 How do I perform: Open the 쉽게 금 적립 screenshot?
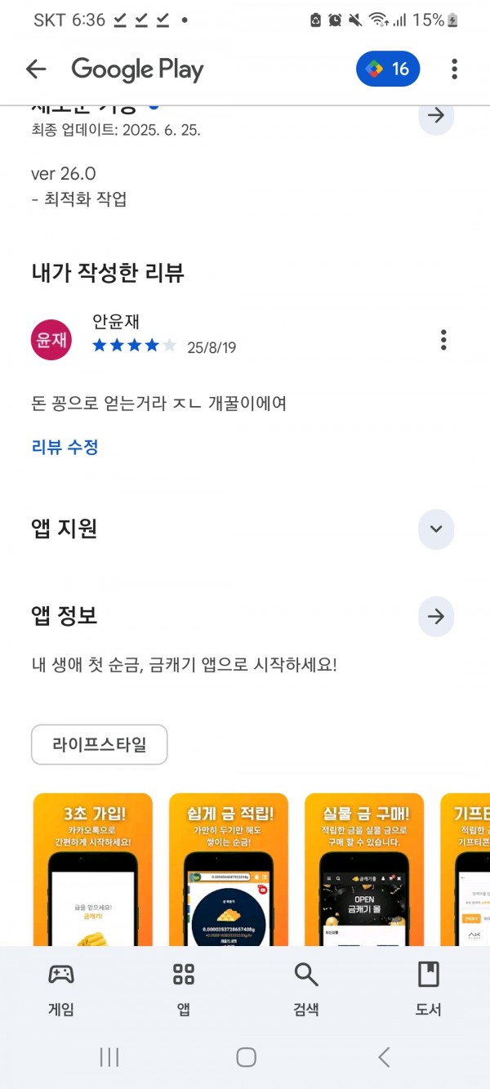click(x=229, y=869)
